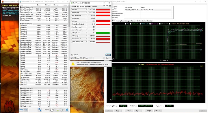The image size is (208, 113).
Task: Toggle the CPU graph checkbox in AIDA64
Action: point(125,24)
